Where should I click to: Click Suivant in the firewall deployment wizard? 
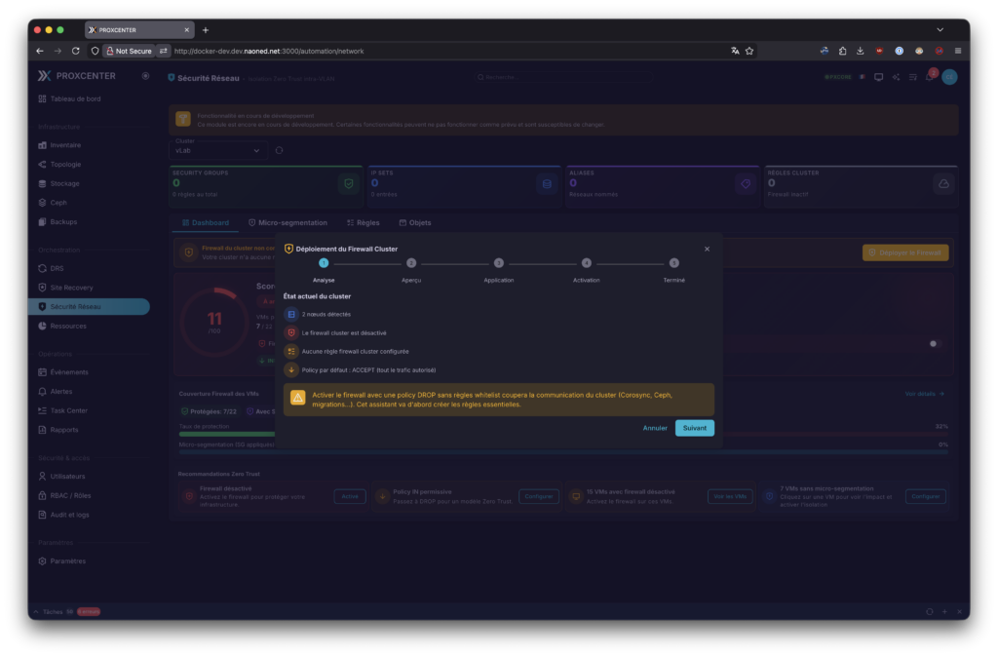tap(694, 428)
